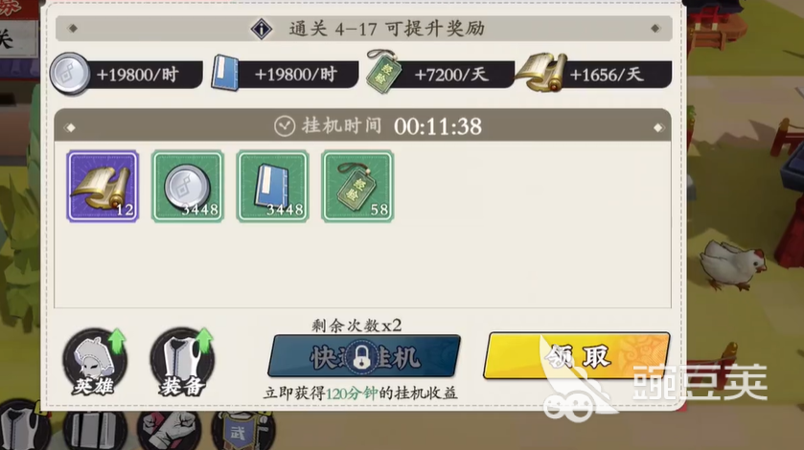Select the blue book reward tile
Image resolution: width=804 pixels, height=450 pixels.
point(273,186)
